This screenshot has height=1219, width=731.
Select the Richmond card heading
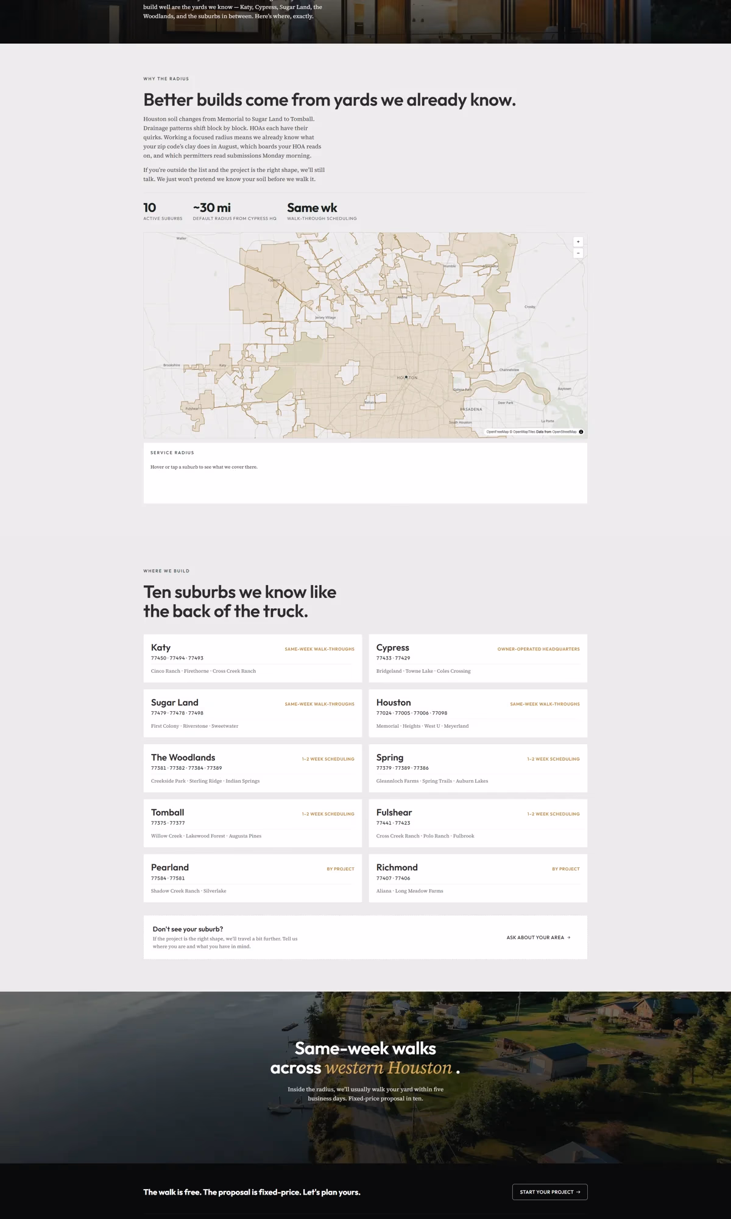397,867
